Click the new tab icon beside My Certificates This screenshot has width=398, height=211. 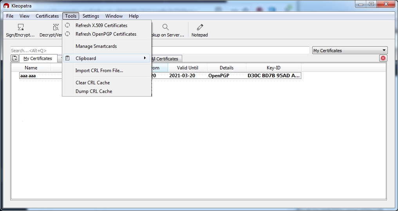(15, 58)
